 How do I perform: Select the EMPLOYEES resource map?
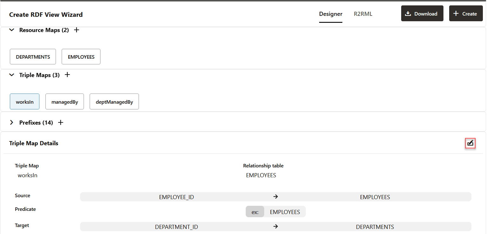[81, 57]
